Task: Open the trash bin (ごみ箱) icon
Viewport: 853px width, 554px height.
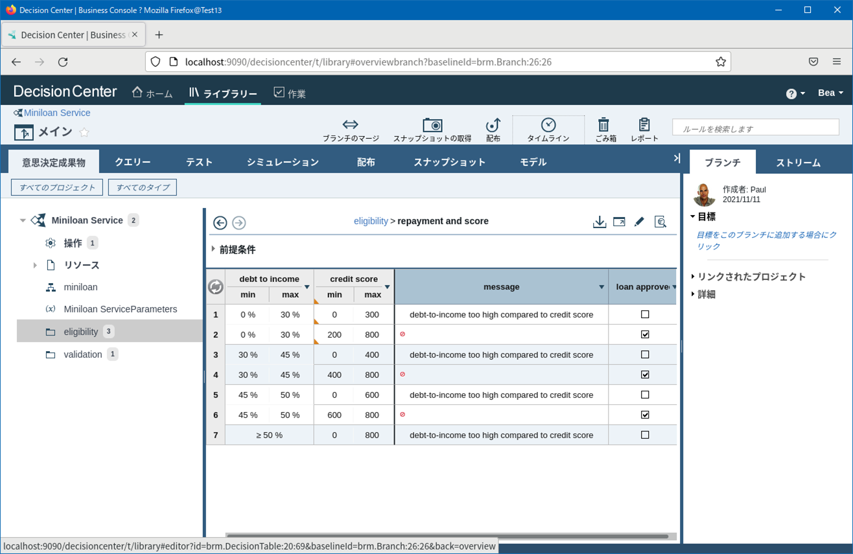Action: tap(603, 124)
